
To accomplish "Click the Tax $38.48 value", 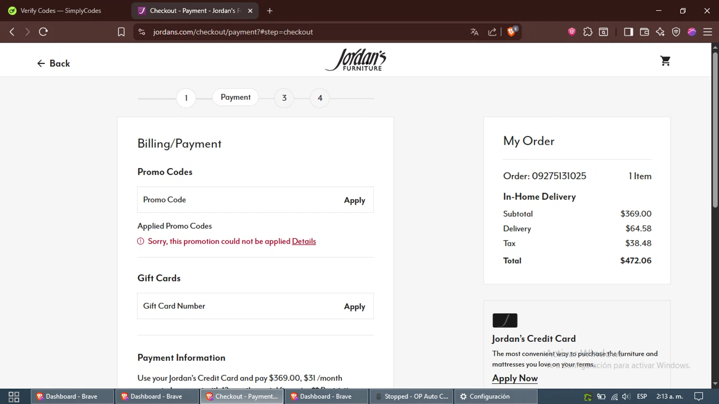I will pyautogui.click(x=638, y=243).
